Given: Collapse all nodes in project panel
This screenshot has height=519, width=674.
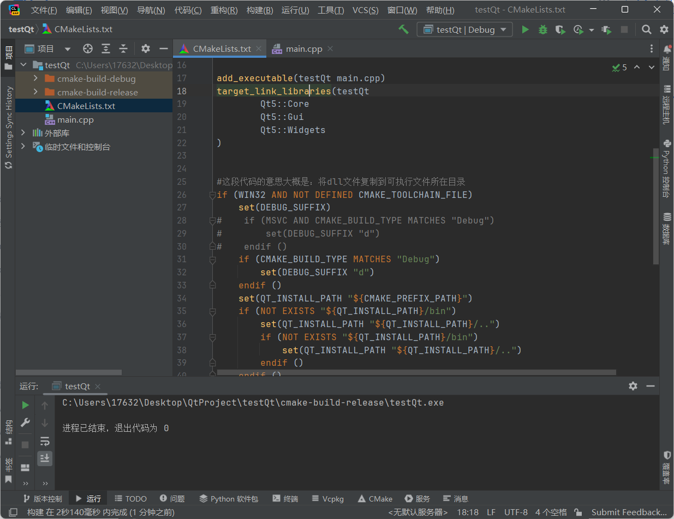Looking at the screenshot, I should tap(123, 49).
